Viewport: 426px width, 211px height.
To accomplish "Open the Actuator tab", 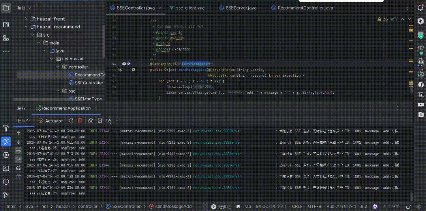I will click(51, 121).
